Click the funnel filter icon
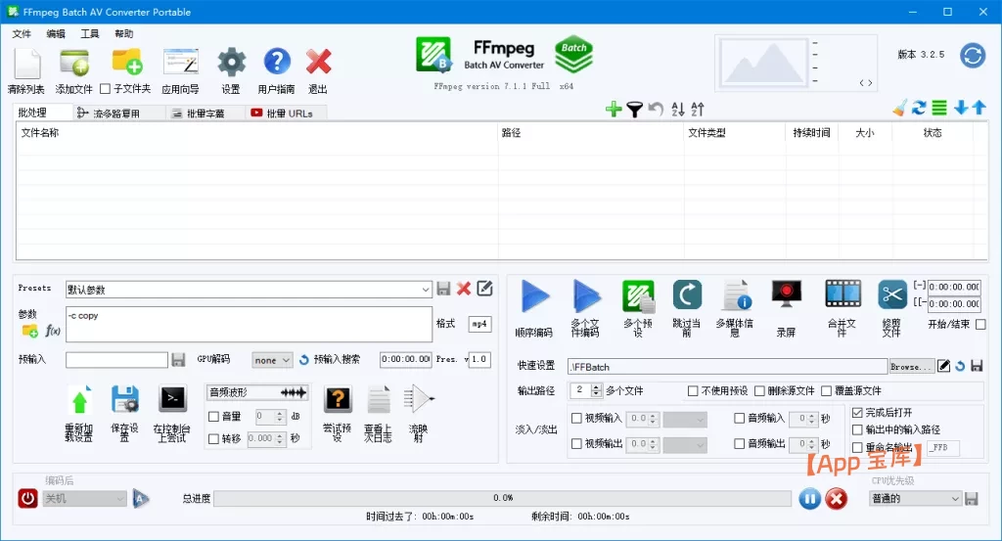The image size is (1002, 541). (634, 110)
